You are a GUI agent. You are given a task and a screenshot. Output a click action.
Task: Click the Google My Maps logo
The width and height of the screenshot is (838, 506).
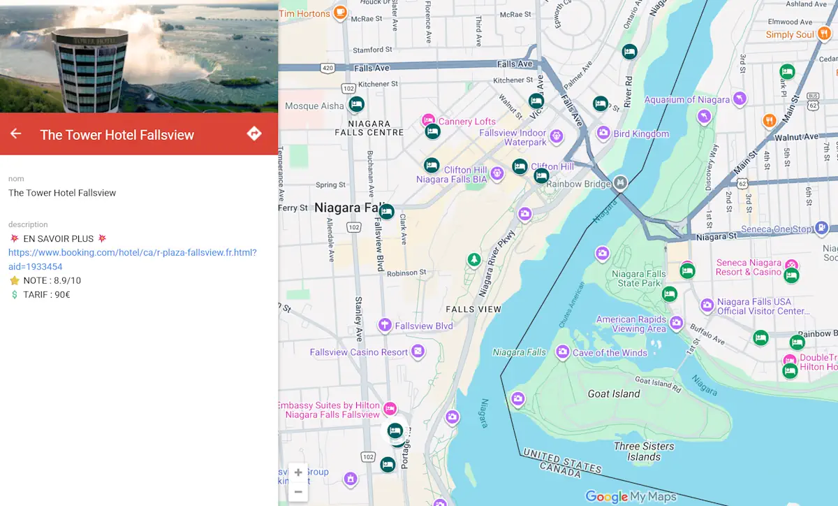point(631,496)
